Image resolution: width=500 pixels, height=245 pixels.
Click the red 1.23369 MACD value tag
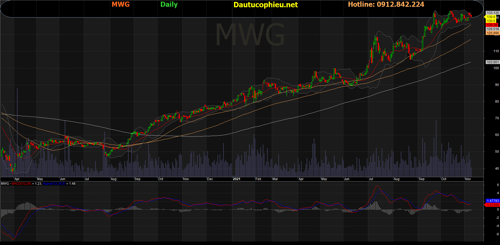(x=493, y=205)
